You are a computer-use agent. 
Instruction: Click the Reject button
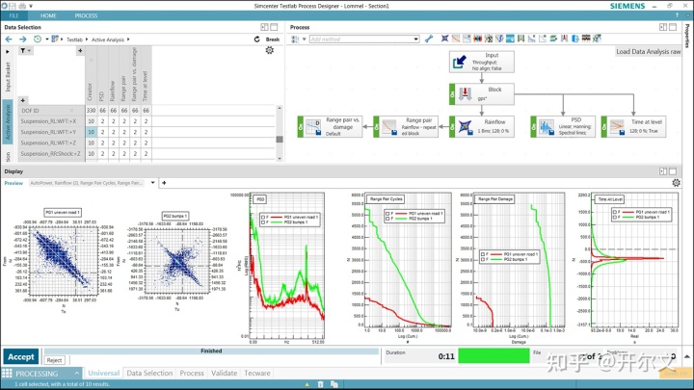click(x=54, y=360)
